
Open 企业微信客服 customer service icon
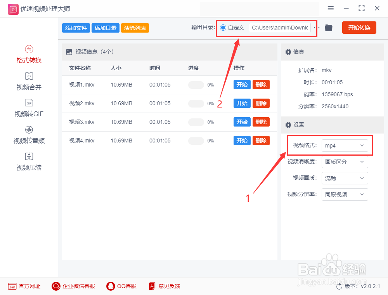pyautogui.click(x=55, y=286)
